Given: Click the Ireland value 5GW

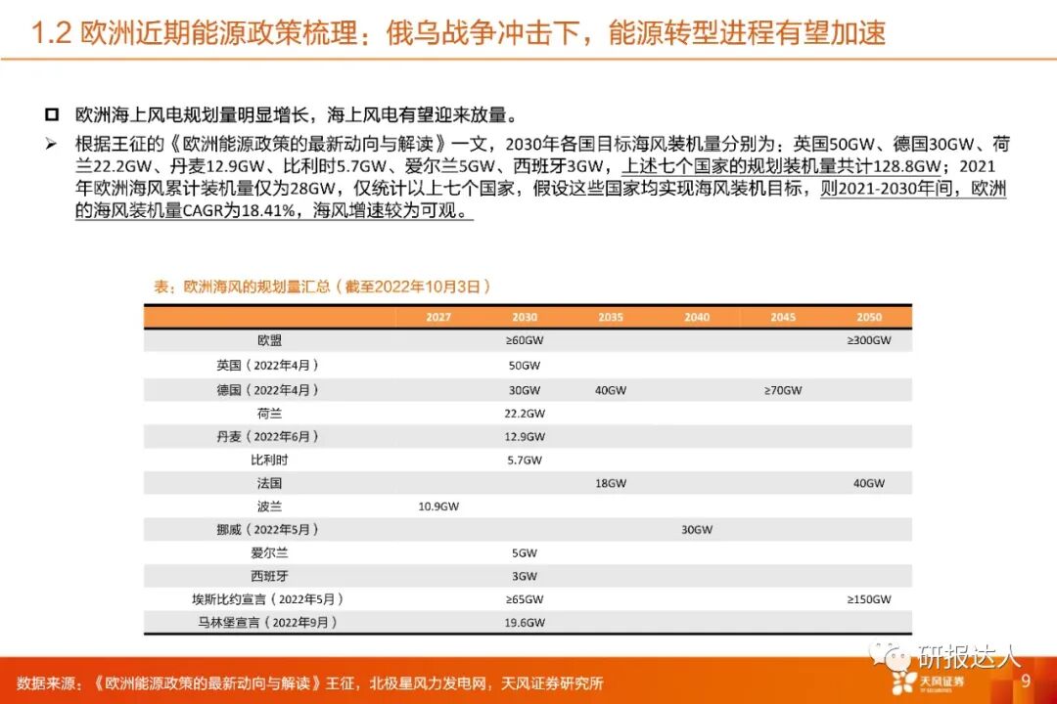Looking at the screenshot, I should pyautogui.click(x=525, y=553).
